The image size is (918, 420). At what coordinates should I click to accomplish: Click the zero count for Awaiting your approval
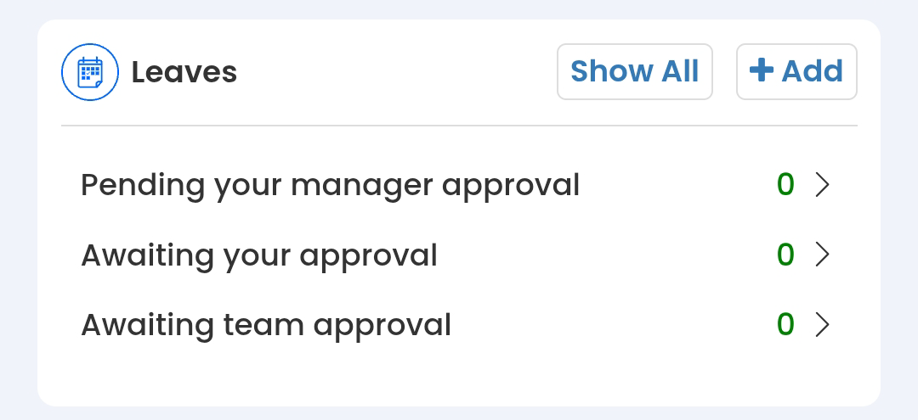click(x=785, y=255)
